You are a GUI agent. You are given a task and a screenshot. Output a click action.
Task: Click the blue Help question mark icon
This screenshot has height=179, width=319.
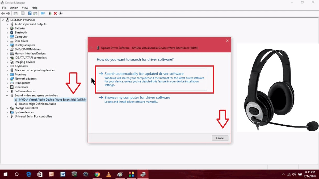click(30, 14)
